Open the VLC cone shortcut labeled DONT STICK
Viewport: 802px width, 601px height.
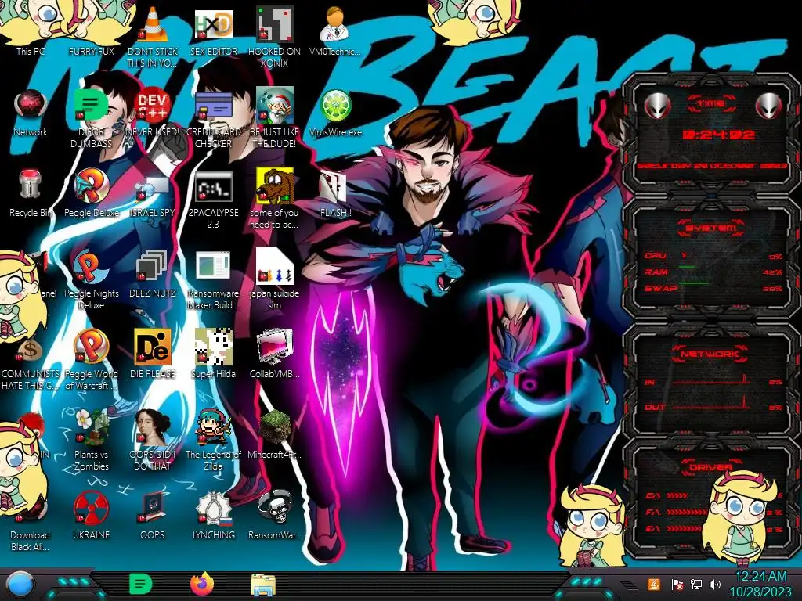tap(153, 36)
